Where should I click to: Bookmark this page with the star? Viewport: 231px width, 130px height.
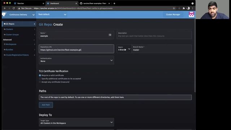(174, 8)
